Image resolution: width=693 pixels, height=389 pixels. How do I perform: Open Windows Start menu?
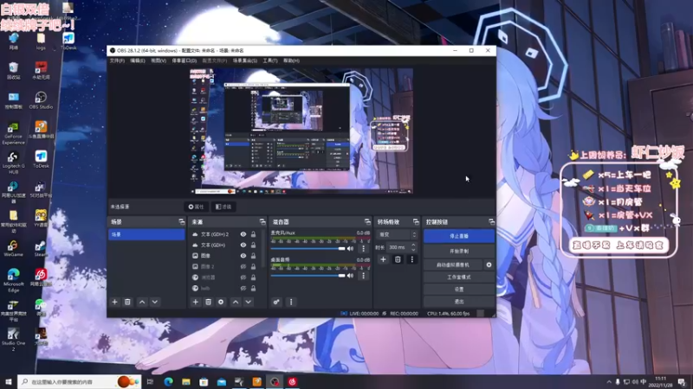[9, 382]
